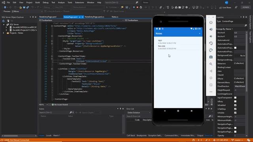
Task: Open notifications from the status bar icon
Action: pyautogui.click(x=249, y=140)
